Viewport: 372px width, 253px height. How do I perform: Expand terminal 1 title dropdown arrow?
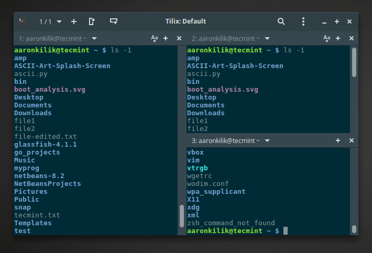coord(94,38)
